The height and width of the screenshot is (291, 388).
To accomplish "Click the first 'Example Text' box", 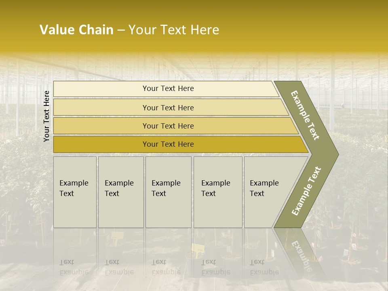I will pyautogui.click(x=75, y=192).
